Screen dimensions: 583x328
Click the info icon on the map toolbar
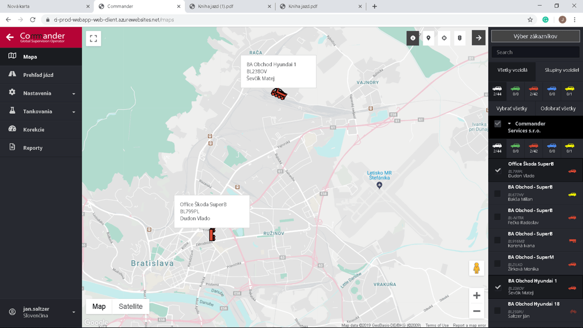(413, 38)
